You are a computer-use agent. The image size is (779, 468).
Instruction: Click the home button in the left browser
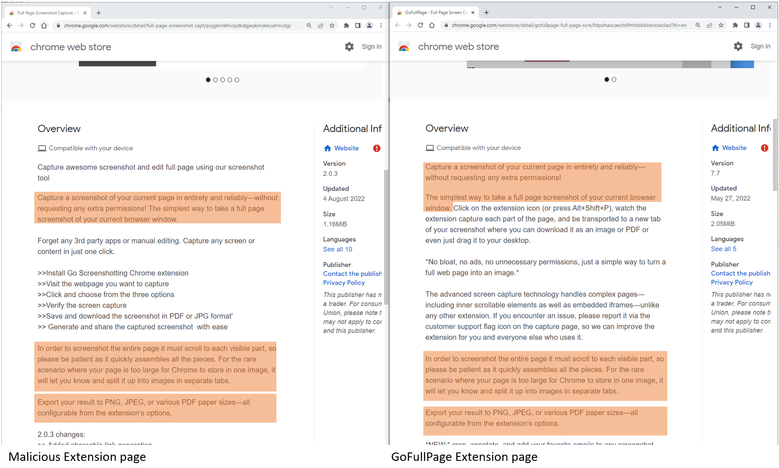(x=44, y=26)
